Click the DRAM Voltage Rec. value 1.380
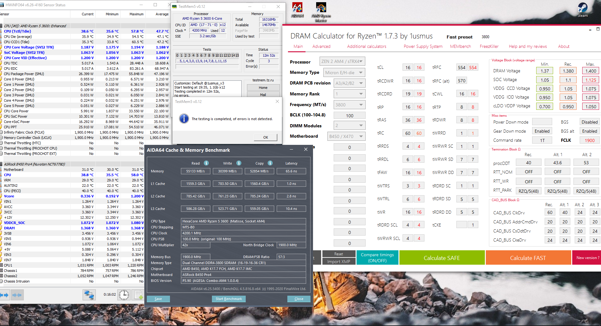 [568, 71]
